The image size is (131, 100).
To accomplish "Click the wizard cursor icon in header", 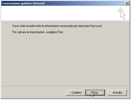I will click(x=121, y=13).
